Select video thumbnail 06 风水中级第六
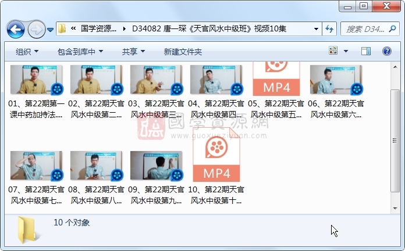The width and height of the screenshot is (405, 251). point(336,80)
